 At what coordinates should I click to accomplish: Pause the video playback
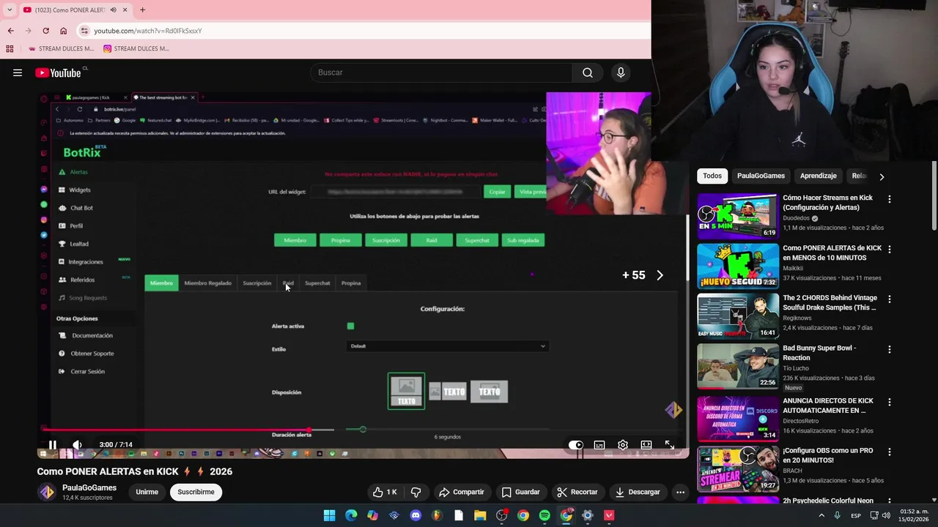click(52, 444)
